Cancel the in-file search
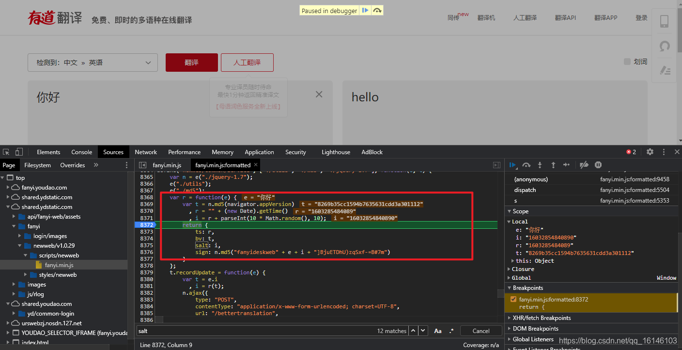This screenshot has width=682, height=350. [x=481, y=331]
